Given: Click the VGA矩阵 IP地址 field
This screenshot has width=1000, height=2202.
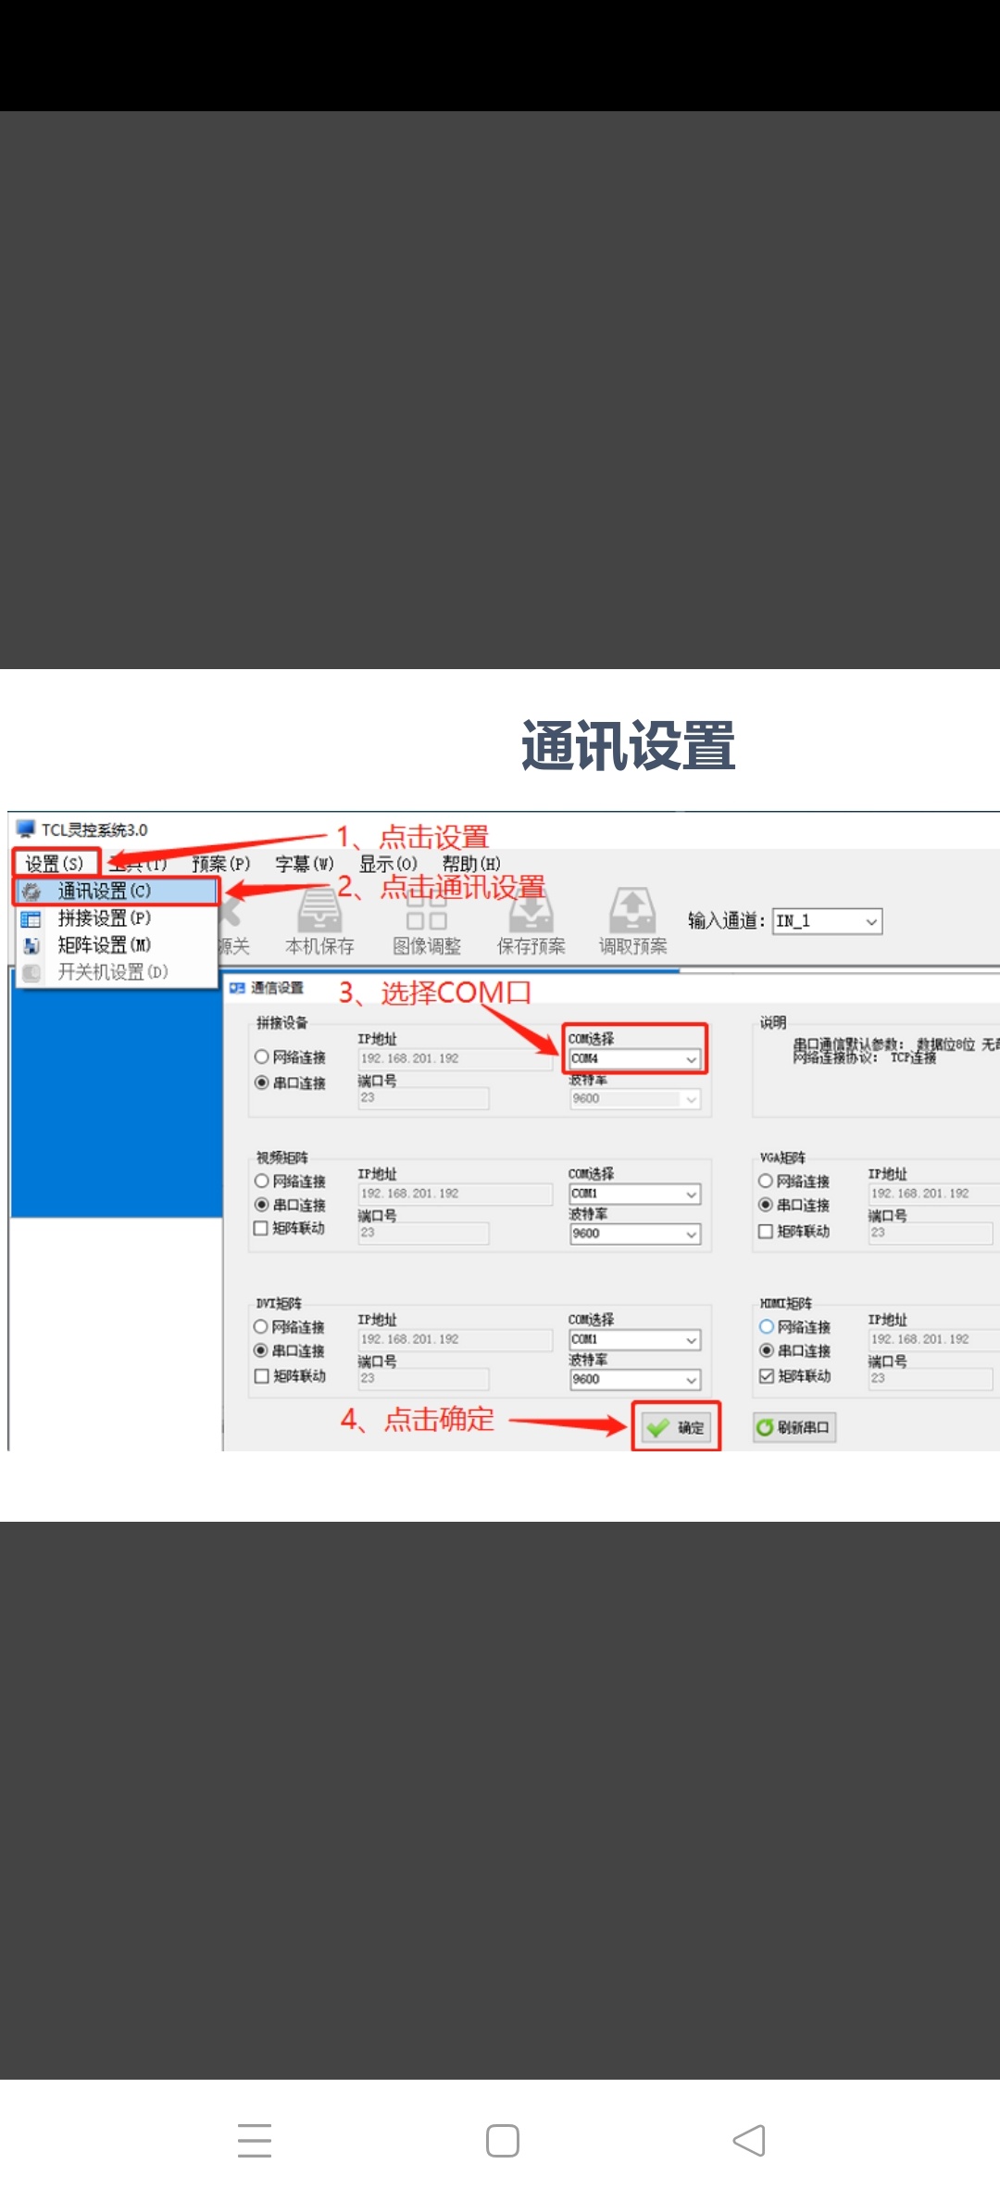Looking at the screenshot, I should 933,1195.
